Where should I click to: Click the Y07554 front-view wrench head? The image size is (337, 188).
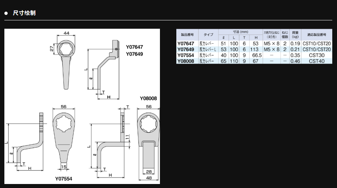tap(64, 127)
